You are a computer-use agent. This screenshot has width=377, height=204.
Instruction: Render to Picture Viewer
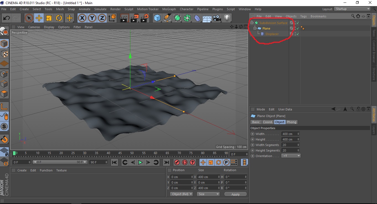134,18
